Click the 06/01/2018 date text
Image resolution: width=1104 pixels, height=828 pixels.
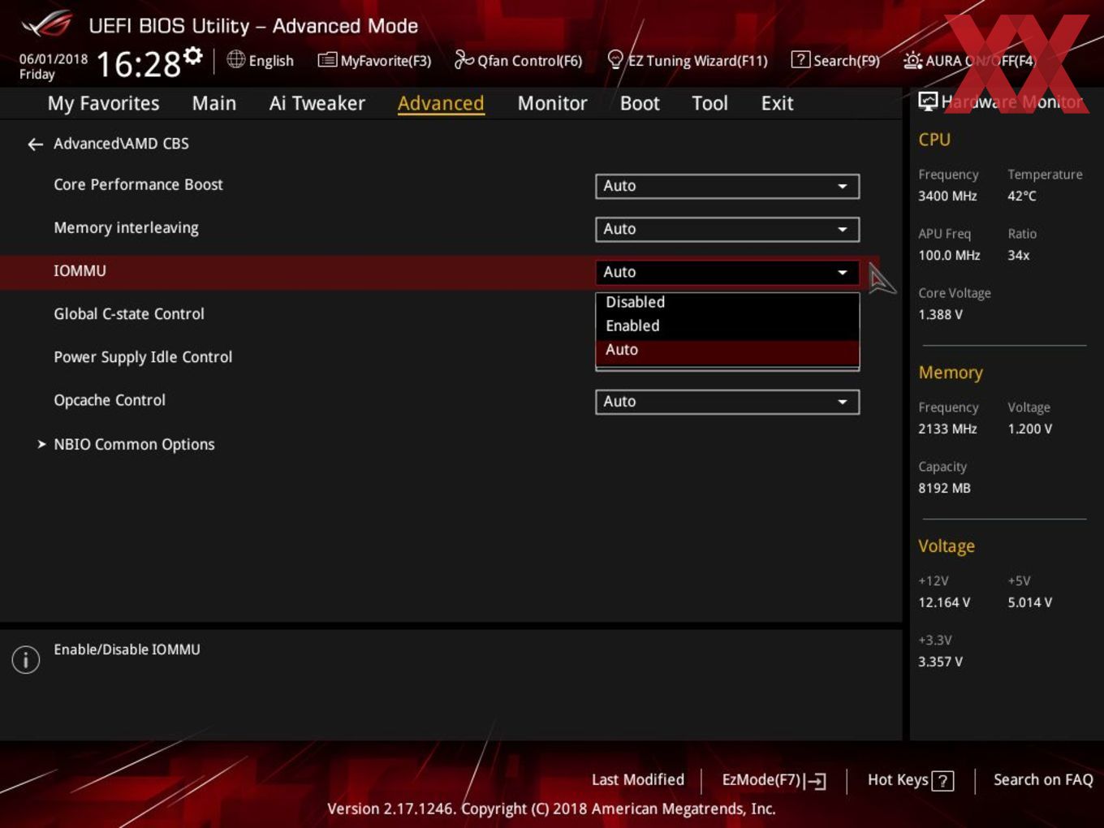[54, 59]
